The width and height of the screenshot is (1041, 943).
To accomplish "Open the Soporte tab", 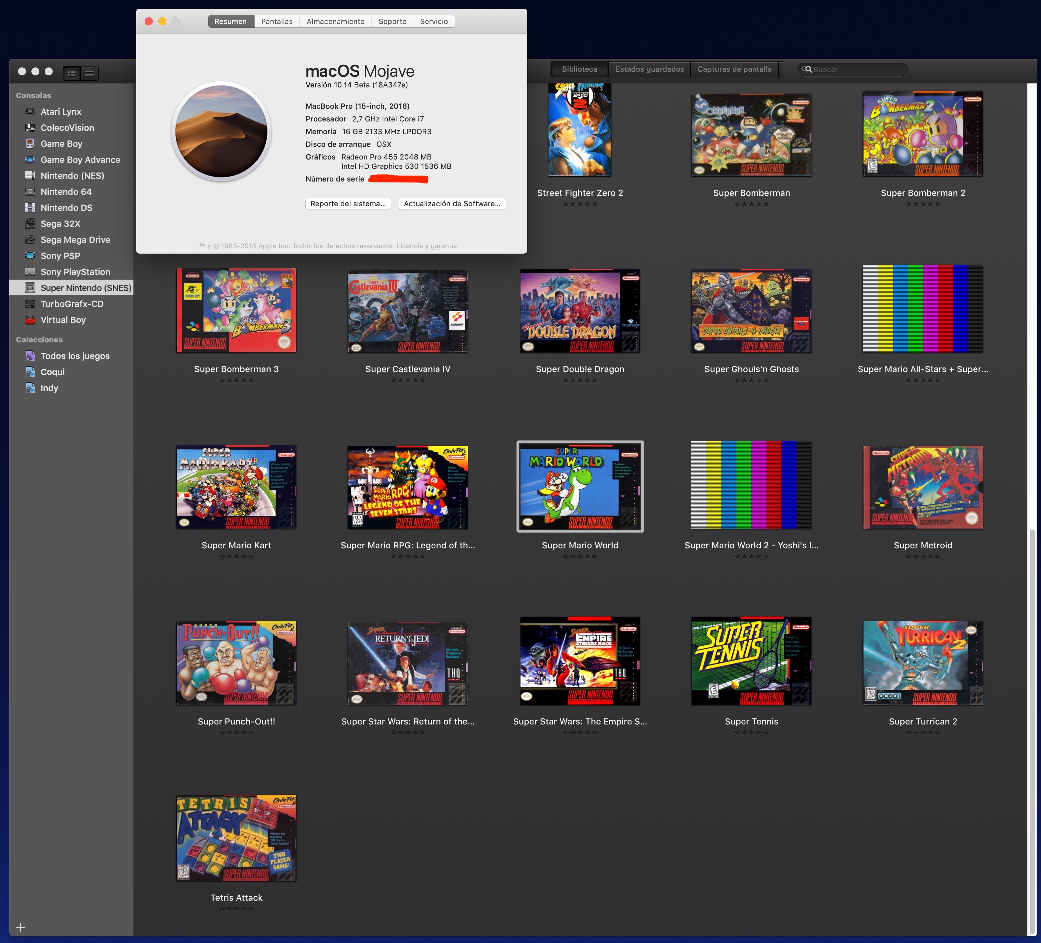I will (392, 21).
